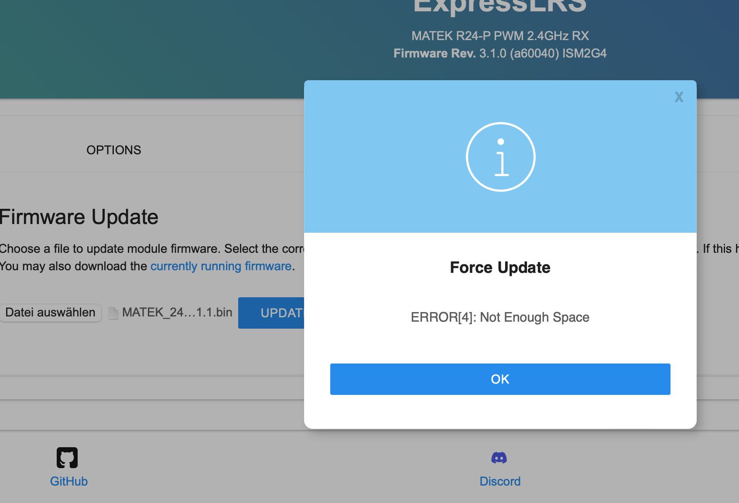Click the Firmware Update page heading
The height and width of the screenshot is (503, 739).
[79, 217]
